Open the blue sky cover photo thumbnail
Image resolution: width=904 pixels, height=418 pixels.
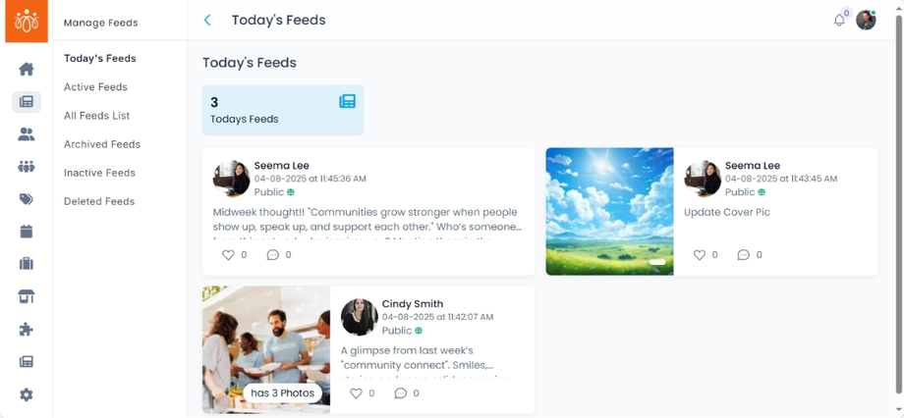(609, 211)
